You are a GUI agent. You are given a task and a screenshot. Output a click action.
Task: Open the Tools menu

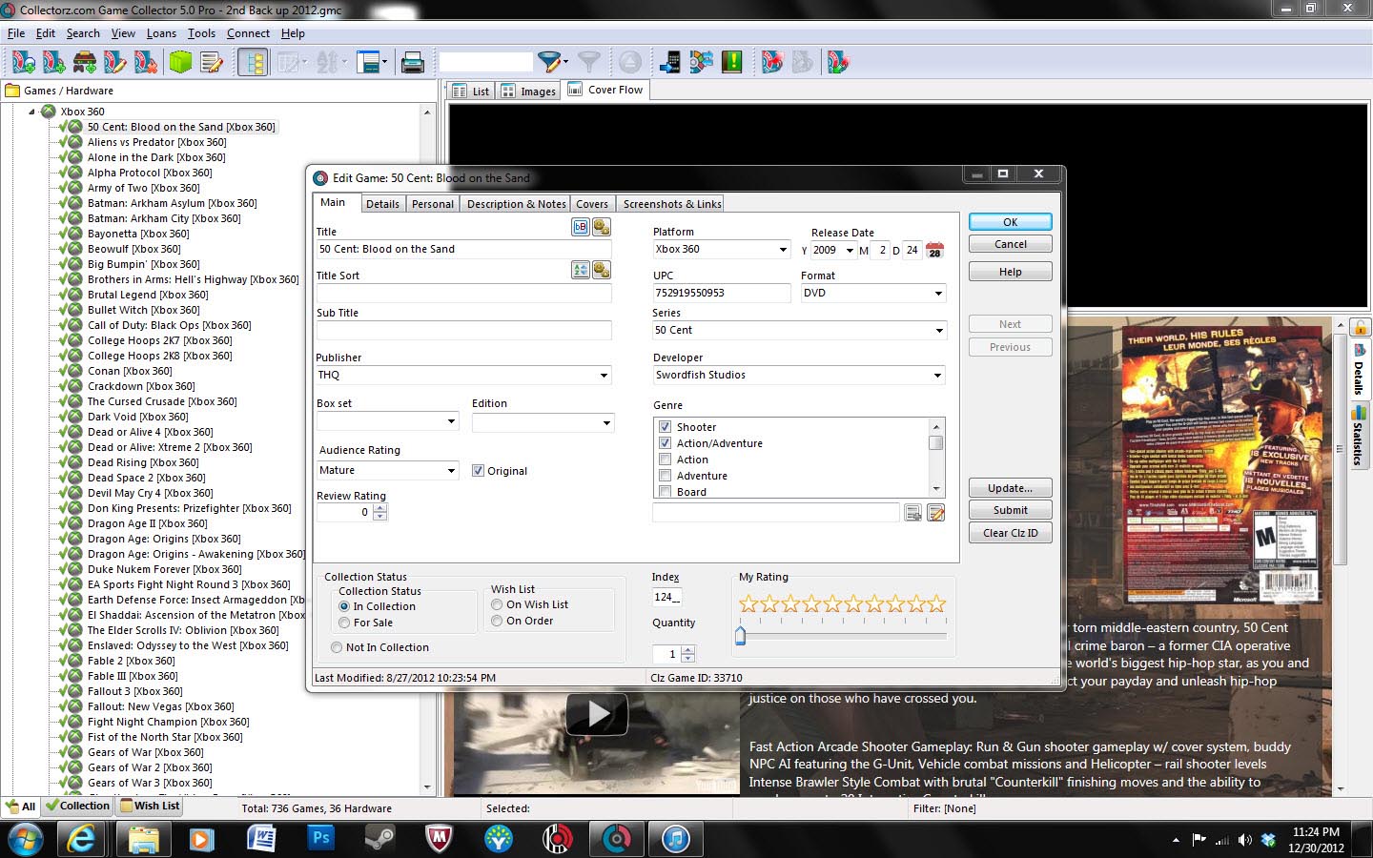(201, 33)
